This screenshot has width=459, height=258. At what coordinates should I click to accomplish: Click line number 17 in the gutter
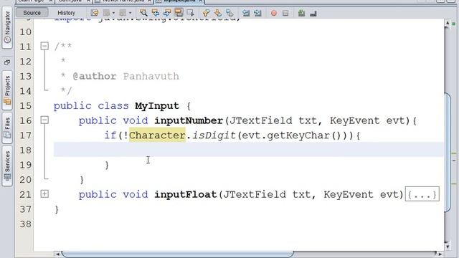(26, 135)
